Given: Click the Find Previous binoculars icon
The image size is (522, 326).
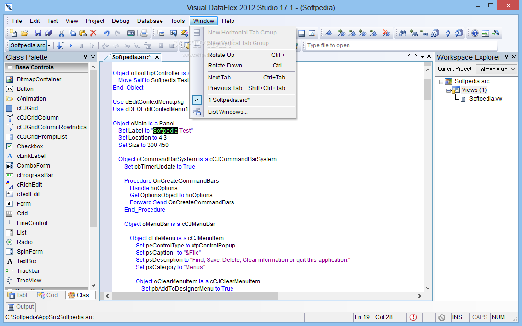Looking at the screenshot, I should [414, 33].
